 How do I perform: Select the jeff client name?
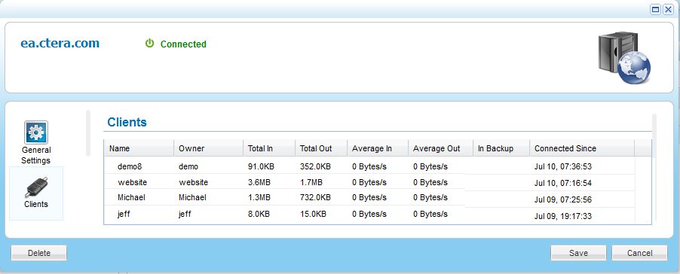click(x=124, y=214)
